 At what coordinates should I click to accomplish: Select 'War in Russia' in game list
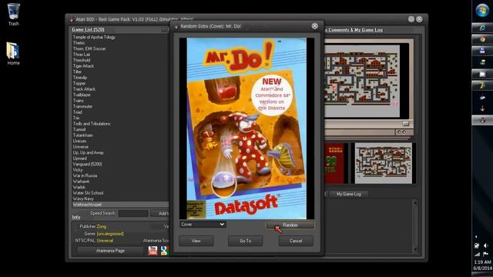click(x=85, y=175)
